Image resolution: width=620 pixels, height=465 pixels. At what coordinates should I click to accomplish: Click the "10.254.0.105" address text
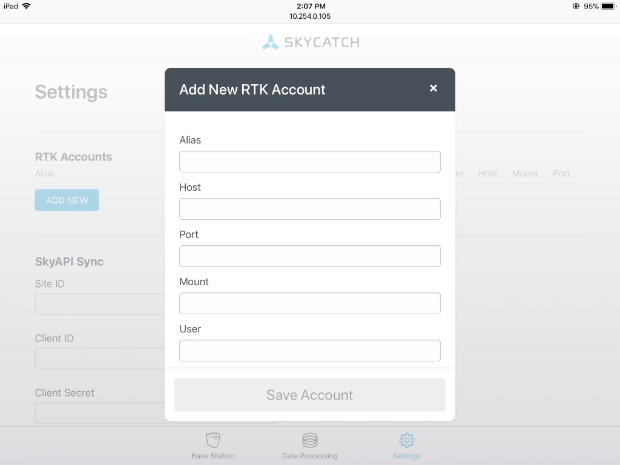(310, 16)
